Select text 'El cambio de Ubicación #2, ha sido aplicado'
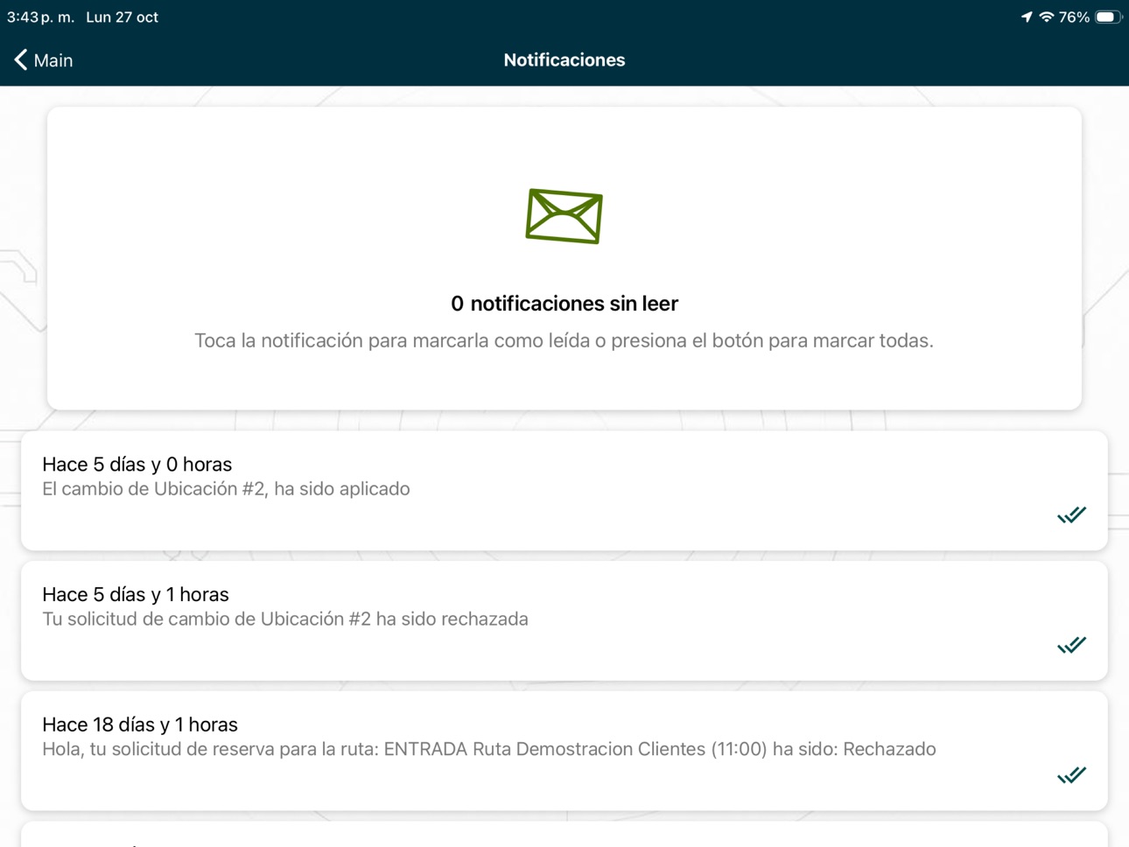This screenshot has height=847, width=1129. 226,488
